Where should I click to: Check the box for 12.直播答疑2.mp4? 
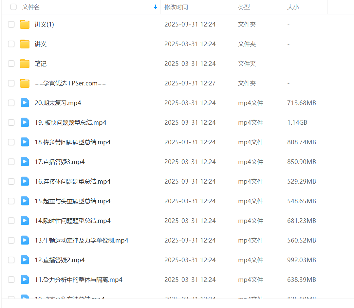pyautogui.click(x=11, y=260)
